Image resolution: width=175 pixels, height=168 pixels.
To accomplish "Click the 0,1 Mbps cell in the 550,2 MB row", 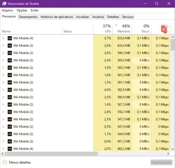I will [x=160, y=112].
